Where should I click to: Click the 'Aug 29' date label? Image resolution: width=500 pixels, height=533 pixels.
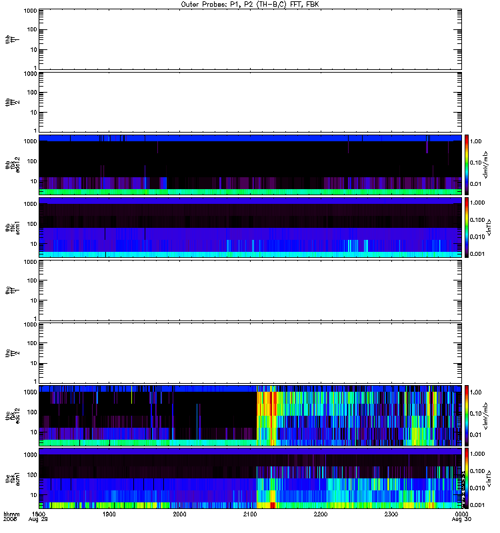click(x=38, y=520)
